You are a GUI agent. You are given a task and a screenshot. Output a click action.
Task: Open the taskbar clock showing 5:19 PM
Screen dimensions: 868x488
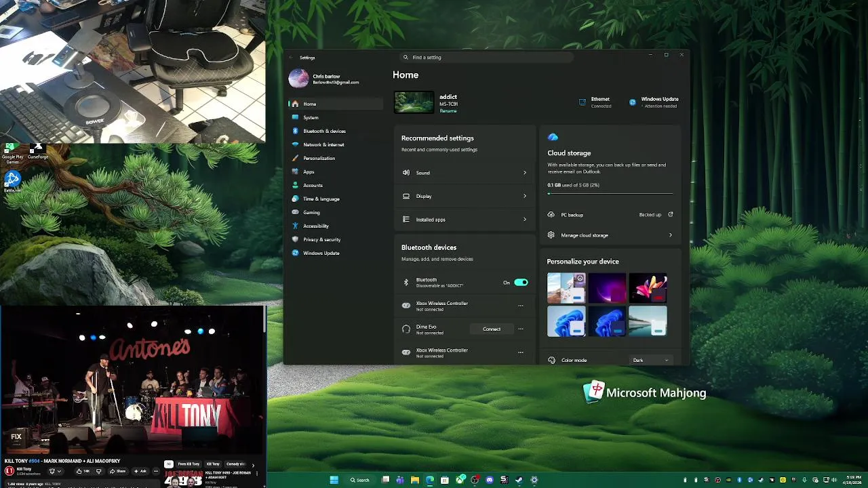tap(854, 480)
